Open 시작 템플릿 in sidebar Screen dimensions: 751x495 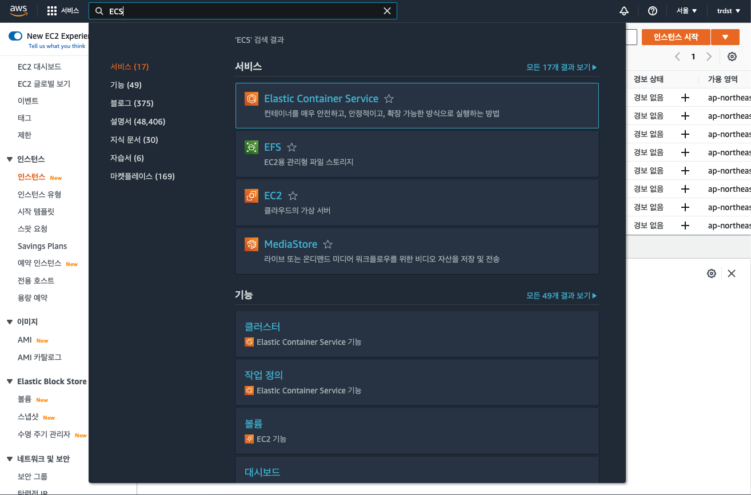coord(36,212)
